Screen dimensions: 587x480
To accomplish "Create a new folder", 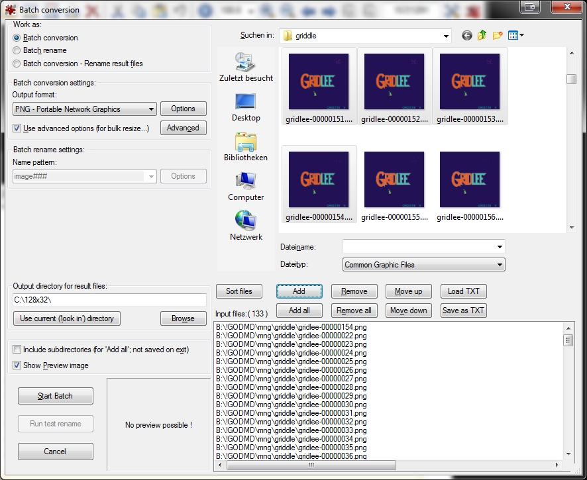I will coord(498,36).
